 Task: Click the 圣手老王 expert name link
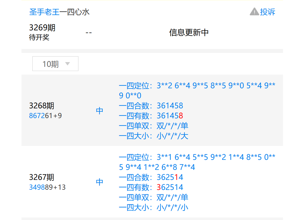point(44,12)
